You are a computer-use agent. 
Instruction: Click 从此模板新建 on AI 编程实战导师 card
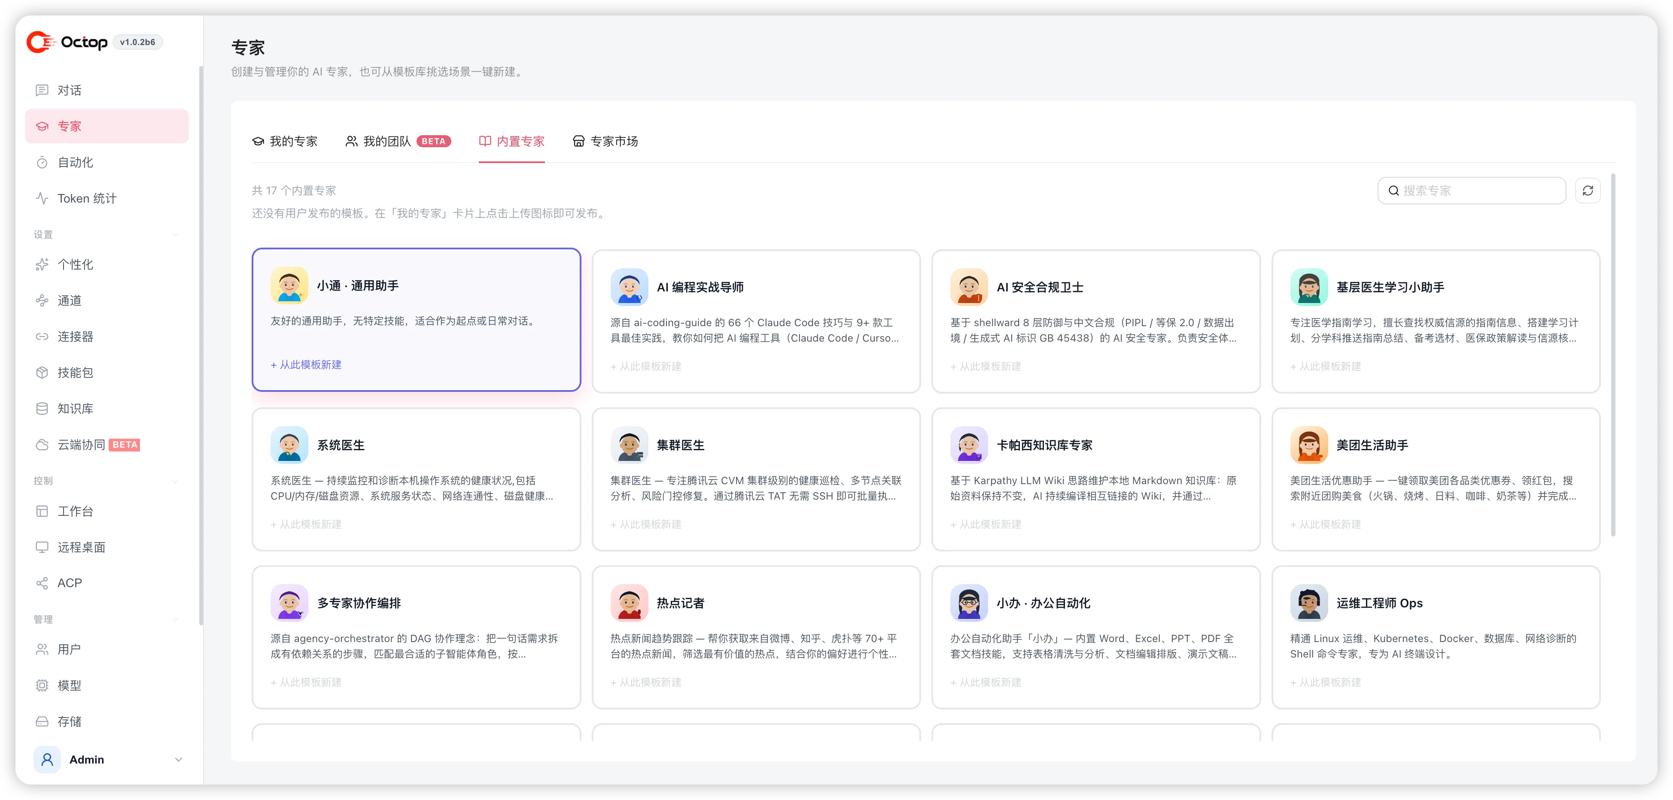645,367
